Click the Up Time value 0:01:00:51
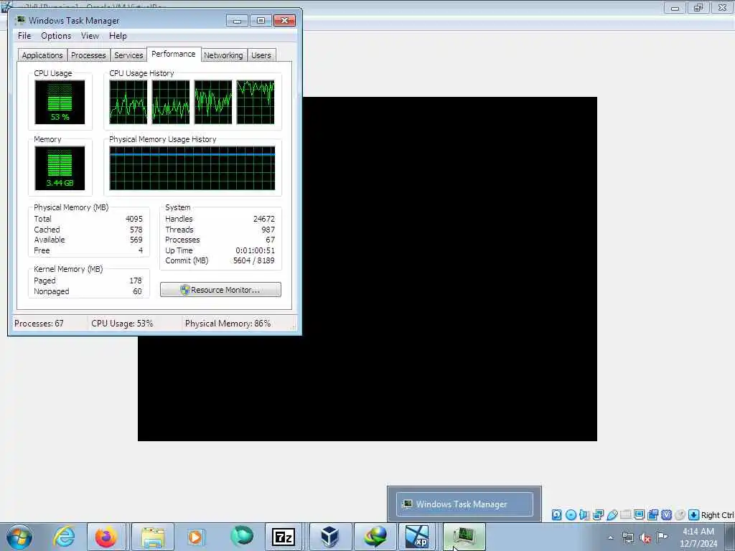The width and height of the screenshot is (735, 551). (255, 250)
